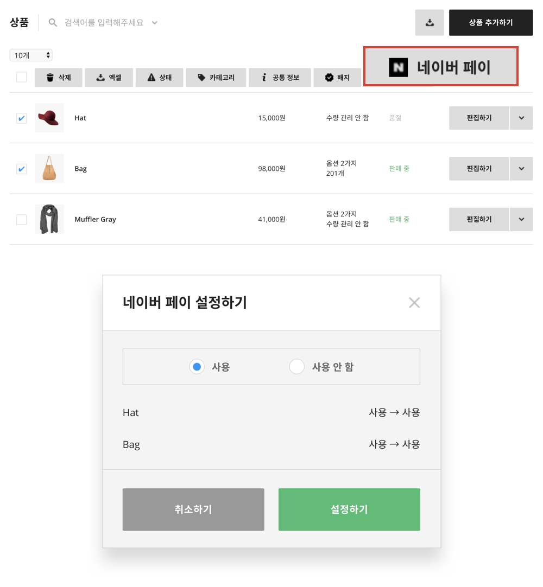Click the Bag product thumbnail

coord(49,168)
